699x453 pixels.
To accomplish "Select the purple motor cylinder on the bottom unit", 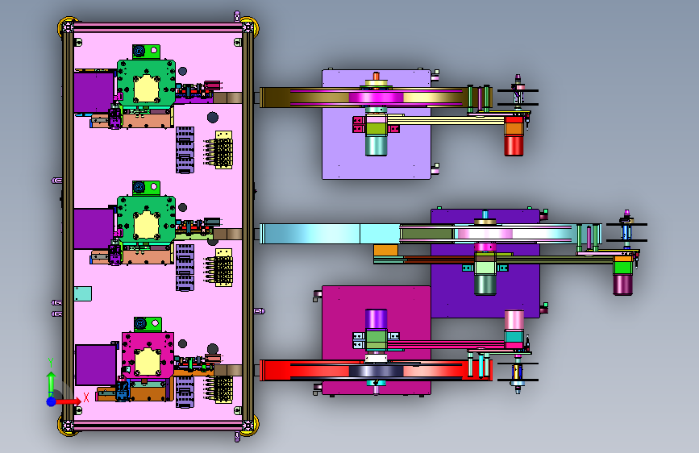I will click(x=377, y=319).
